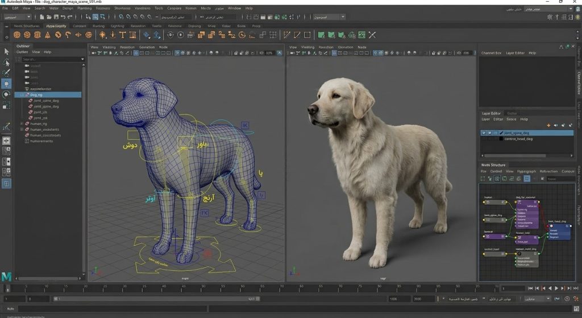This screenshot has width=582, height=318.
Task: Toggle the blue button at end of left viewport toolbar
Action: (x=280, y=53)
